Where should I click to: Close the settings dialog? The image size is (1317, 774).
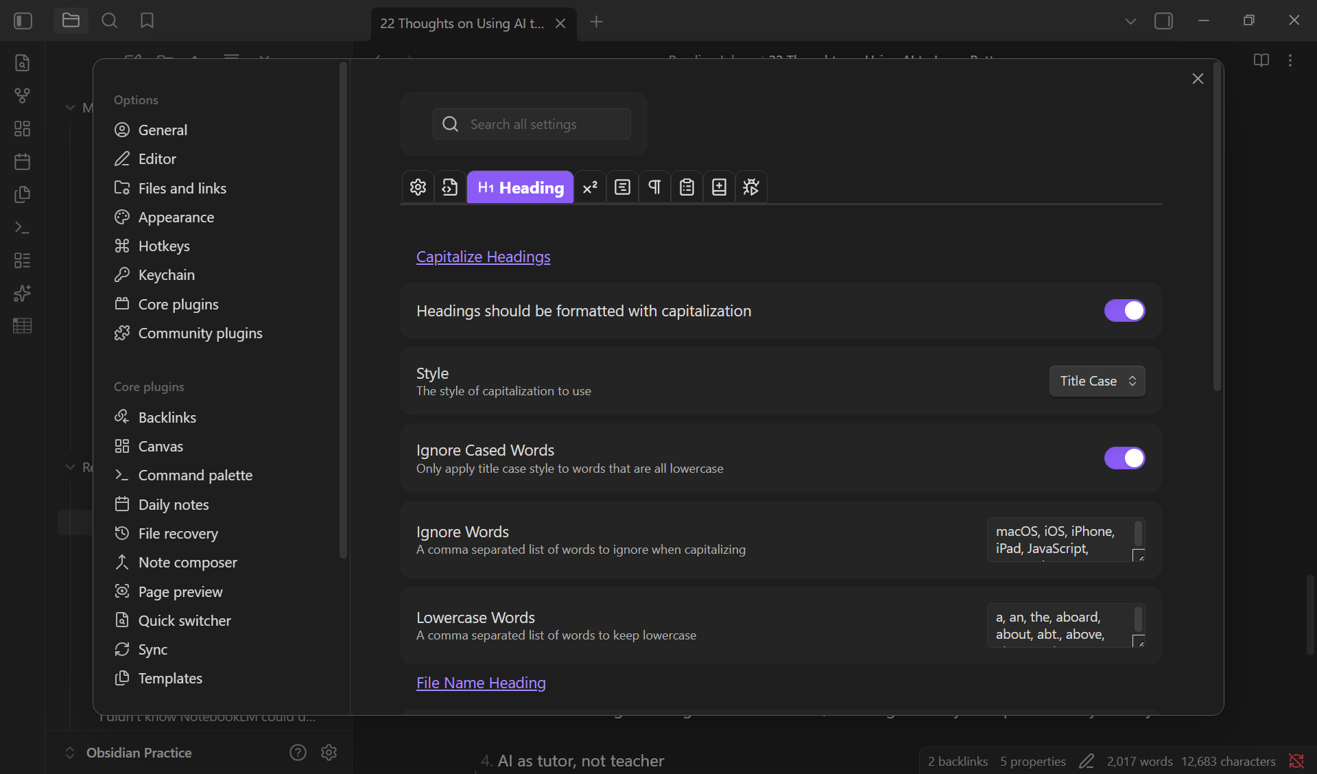tap(1198, 79)
